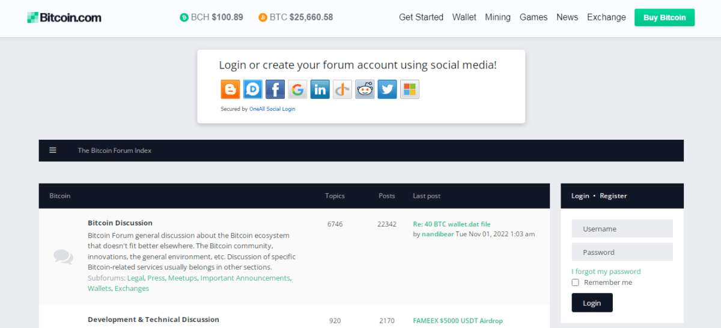Click the dark Login button
Screen dimensions: 721x328
coord(592,303)
